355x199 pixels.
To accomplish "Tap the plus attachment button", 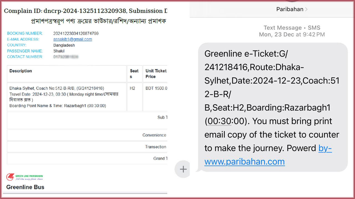I will (183, 169).
